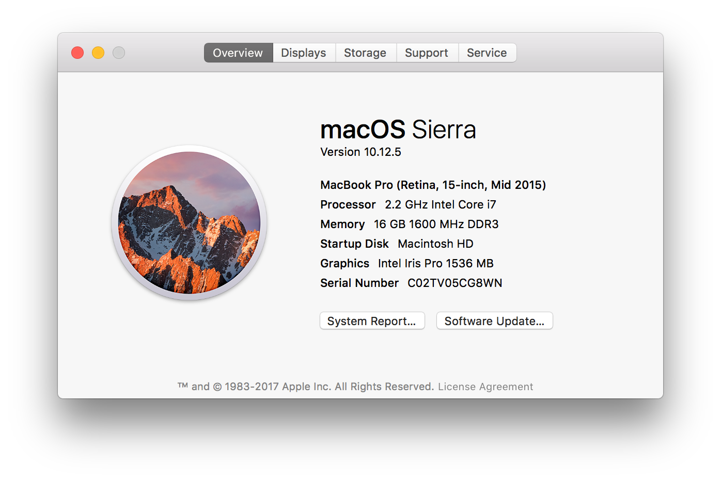Click the macOS Sierra heading

(398, 130)
